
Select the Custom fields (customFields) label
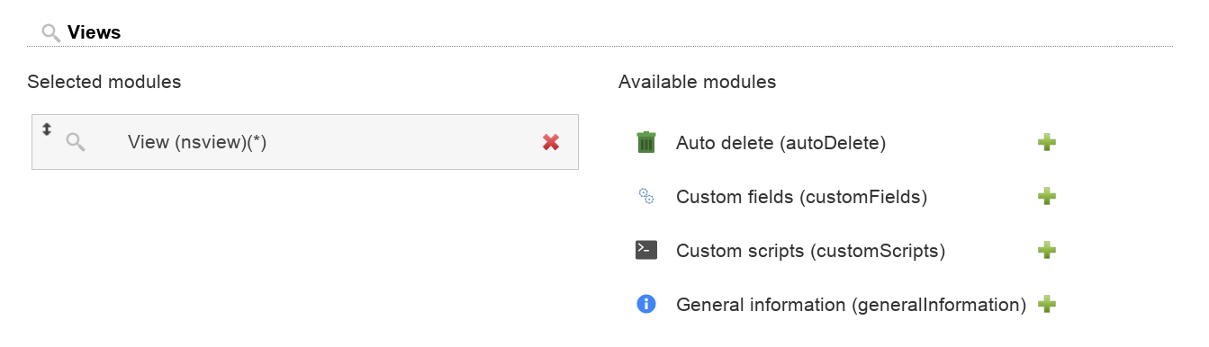point(801,196)
